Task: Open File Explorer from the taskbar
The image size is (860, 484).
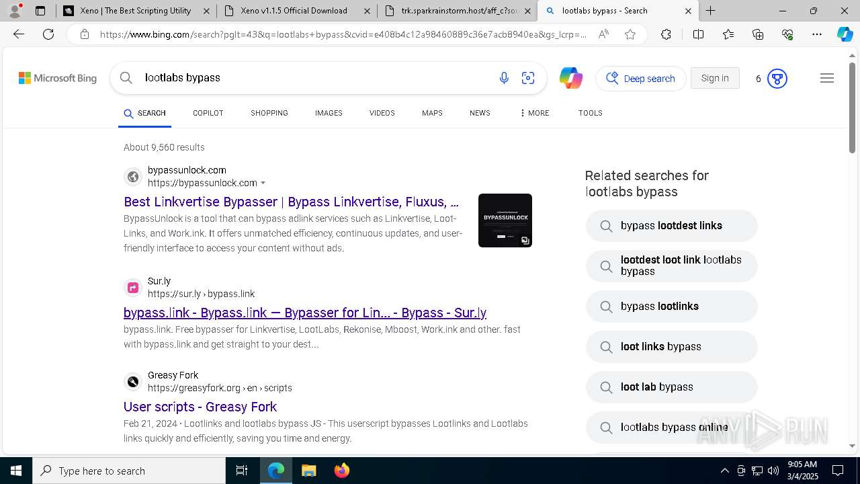Action: pyautogui.click(x=308, y=471)
